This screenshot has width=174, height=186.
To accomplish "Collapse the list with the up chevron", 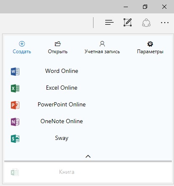I will [88, 156].
